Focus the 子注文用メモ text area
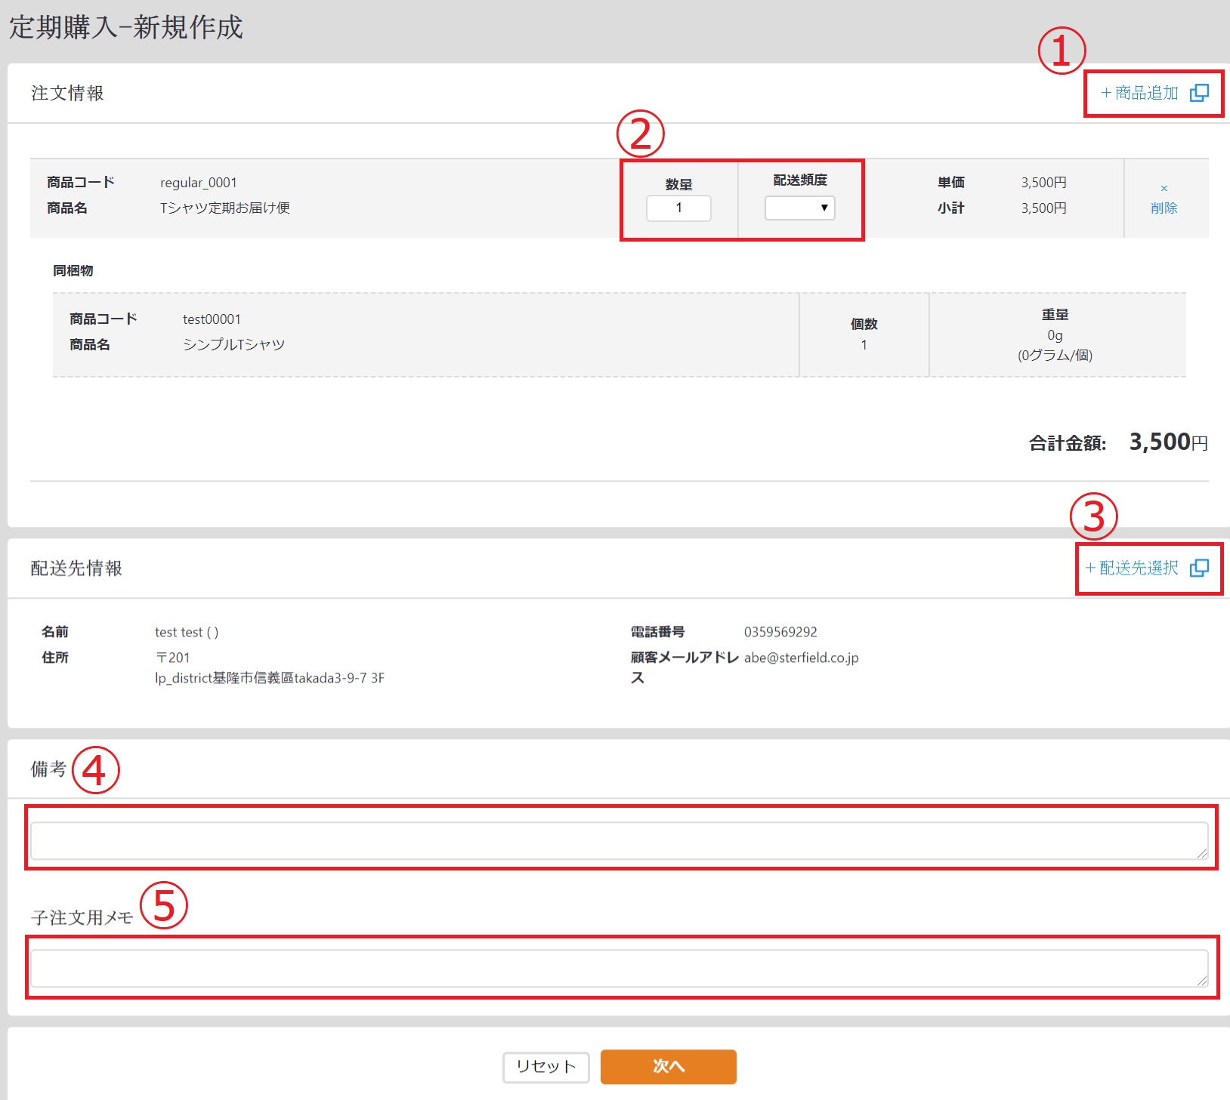This screenshot has width=1230, height=1100. (x=618, y=968)
